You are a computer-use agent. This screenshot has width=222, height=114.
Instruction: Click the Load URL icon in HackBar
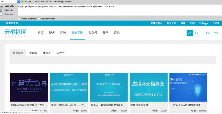pyautogui.click(x=1, y=6)
